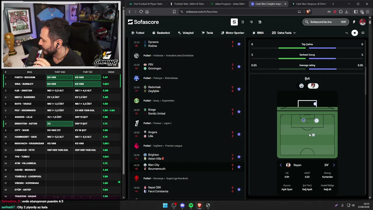Viewport: 373px width, 210px height.
Task: Select the Motor Sporları sport tab
Action: point(233,33)
